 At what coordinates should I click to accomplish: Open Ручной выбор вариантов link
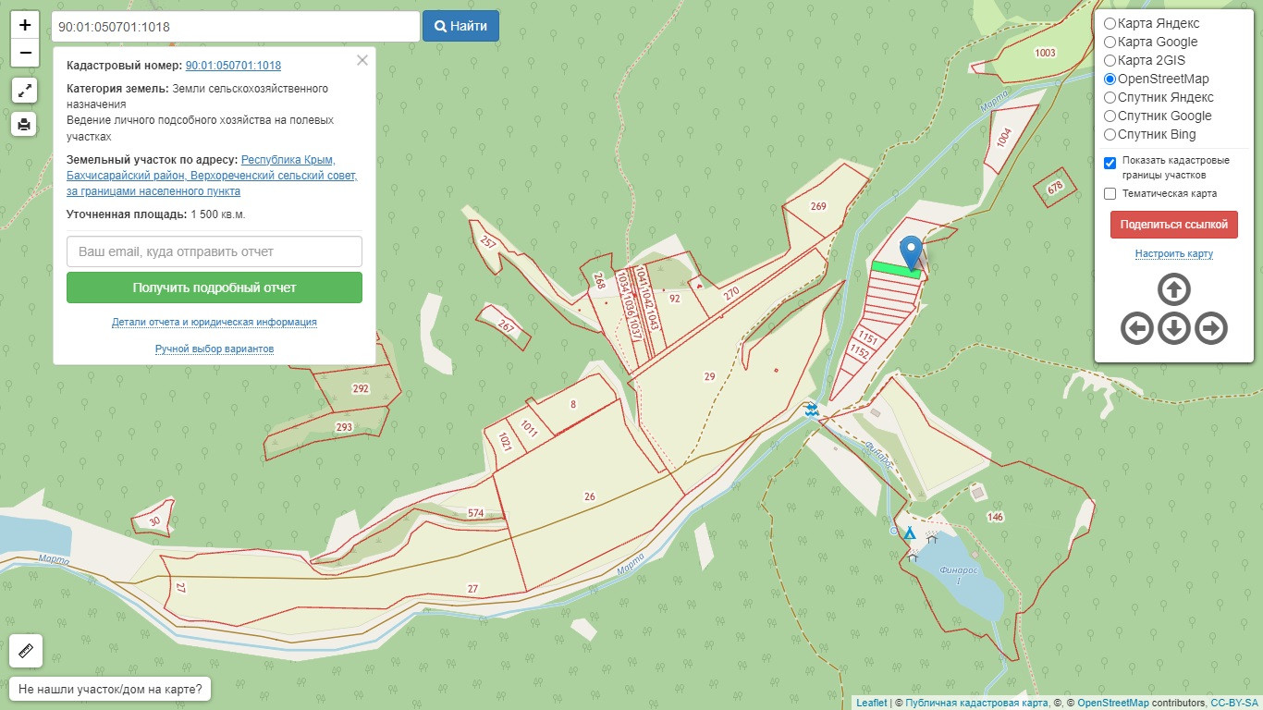pyautogui.click(x=215, y=349)
